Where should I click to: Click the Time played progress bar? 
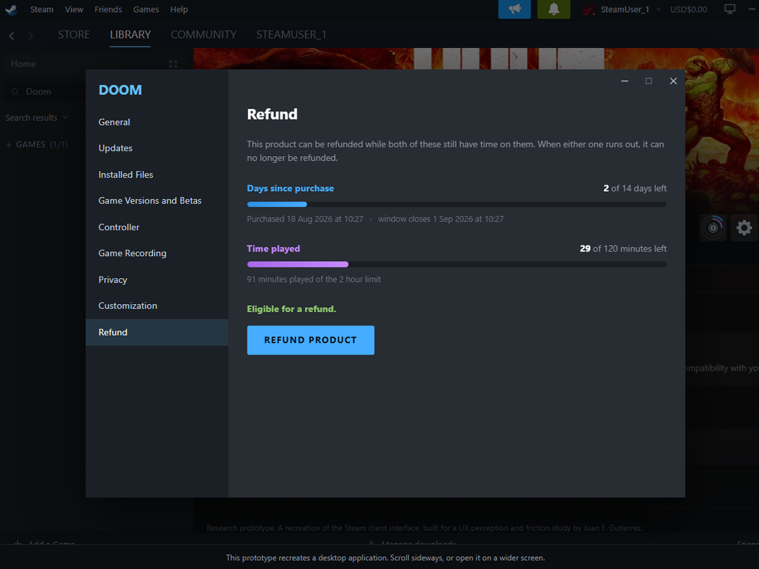(x=457, y=264)
